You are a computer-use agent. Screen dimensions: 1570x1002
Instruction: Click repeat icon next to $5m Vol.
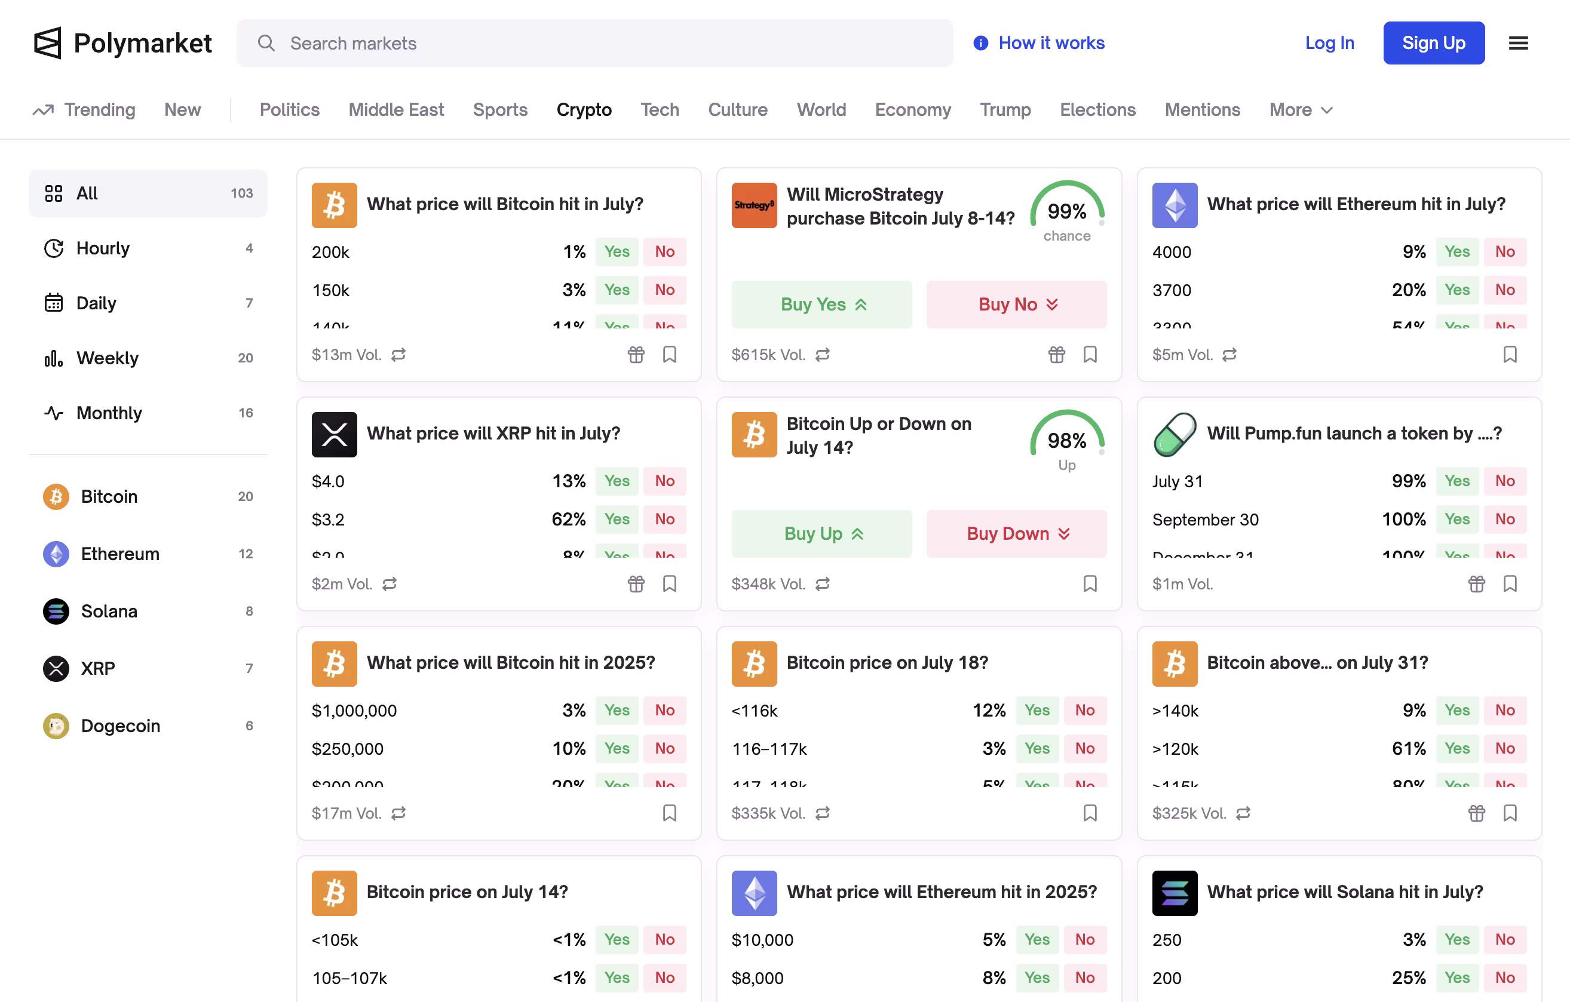(x=1229, y=355)
